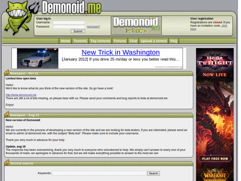241x181 pixels.
Task: Click the 'User log in' heading
Action: pyautogui.click(x=43, y=19)
